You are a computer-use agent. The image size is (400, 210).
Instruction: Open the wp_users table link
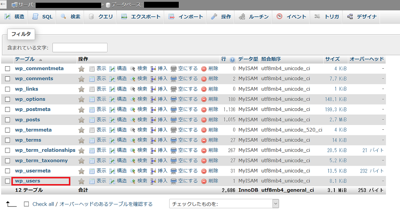(28, 181)
